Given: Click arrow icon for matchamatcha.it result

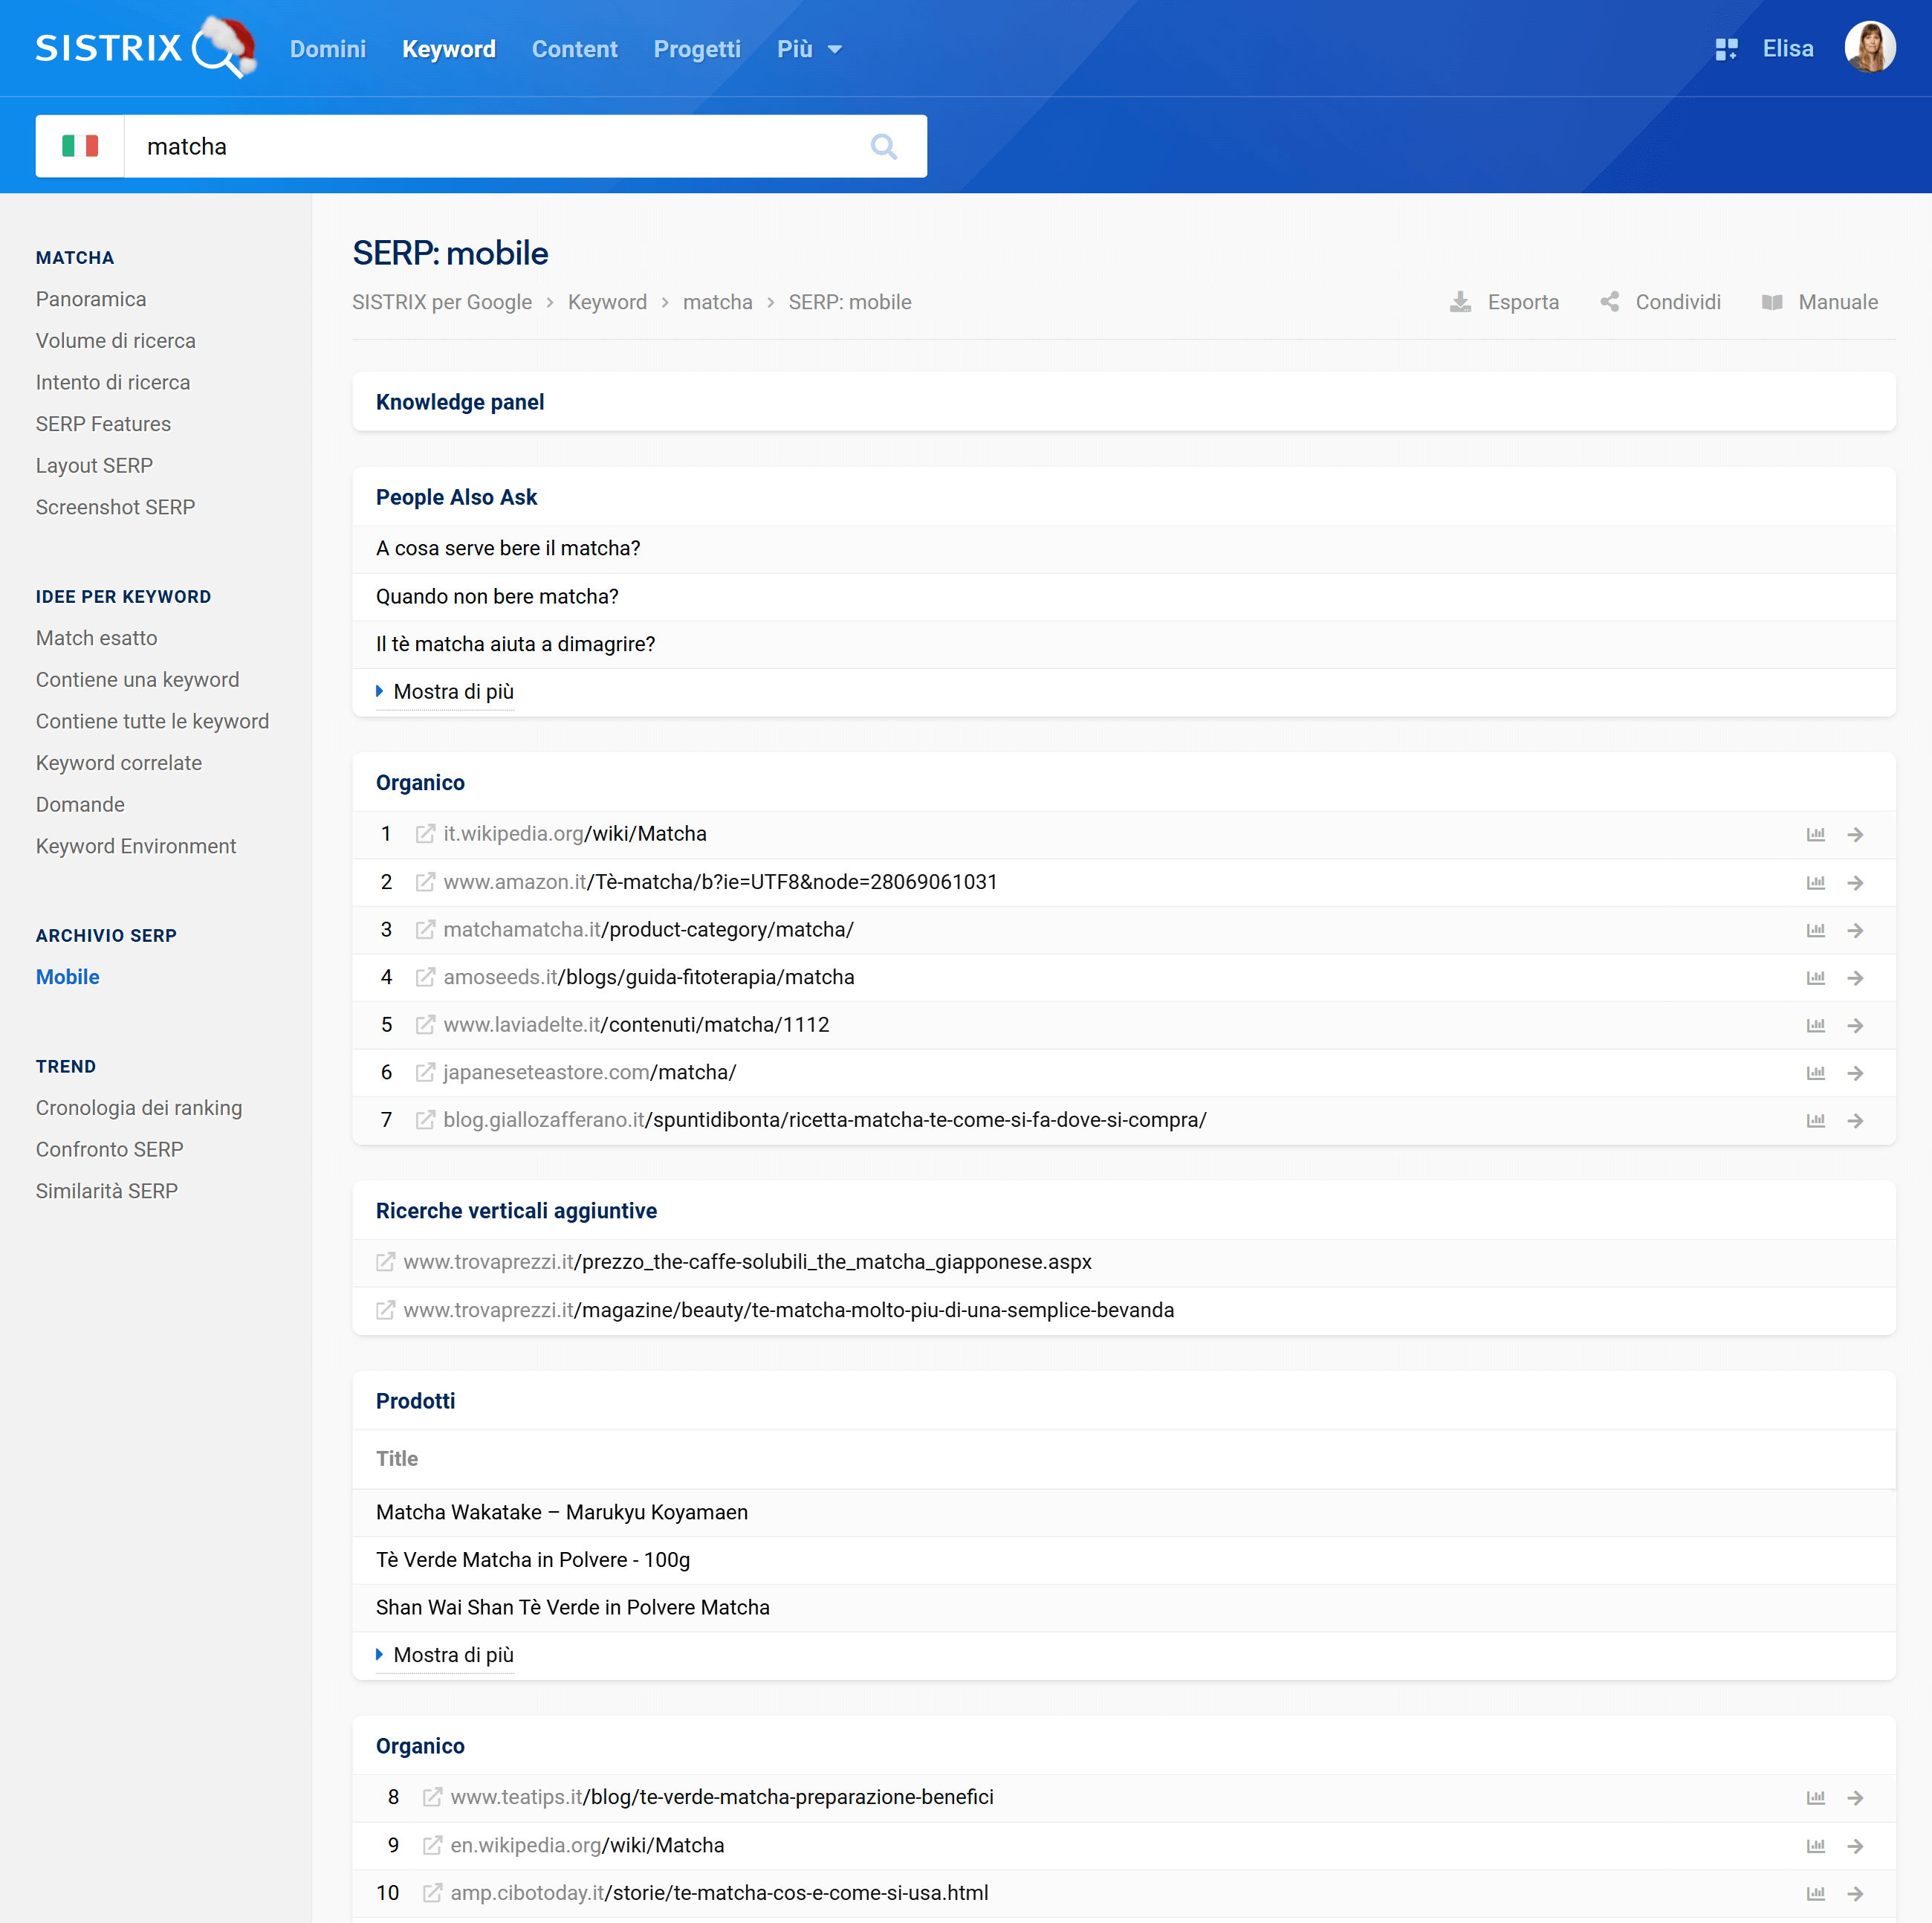Looking at the screenshot, I should (x=1855, y=931).
